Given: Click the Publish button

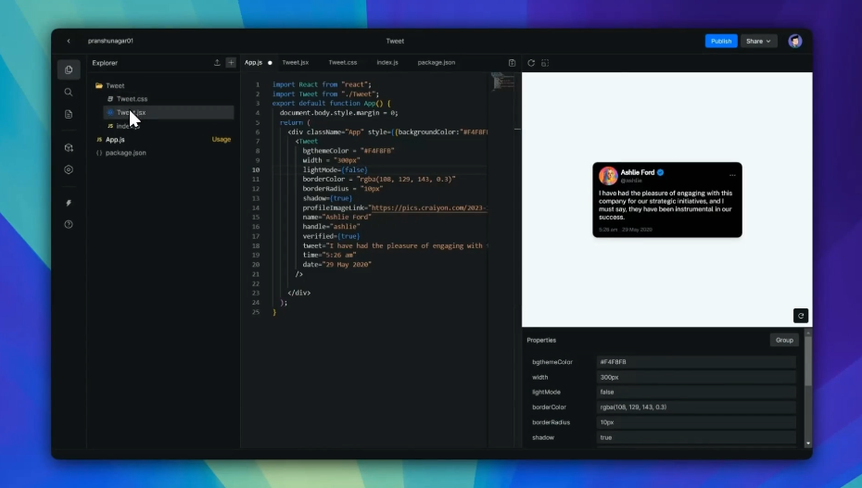Looking at the screenshot, I should (721, 41).
